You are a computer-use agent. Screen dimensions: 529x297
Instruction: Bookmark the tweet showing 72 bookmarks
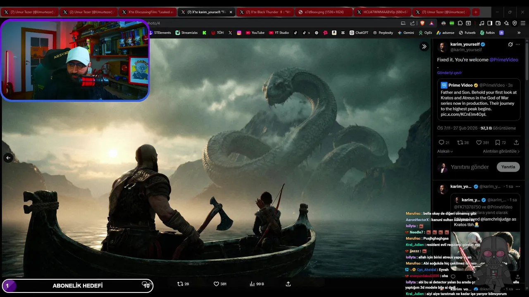pos(500,142)
